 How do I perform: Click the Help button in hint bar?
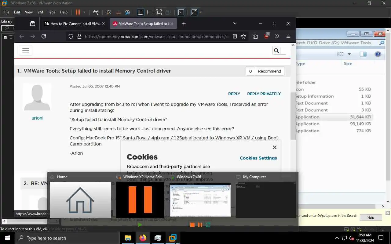click(x=371, y=217)
